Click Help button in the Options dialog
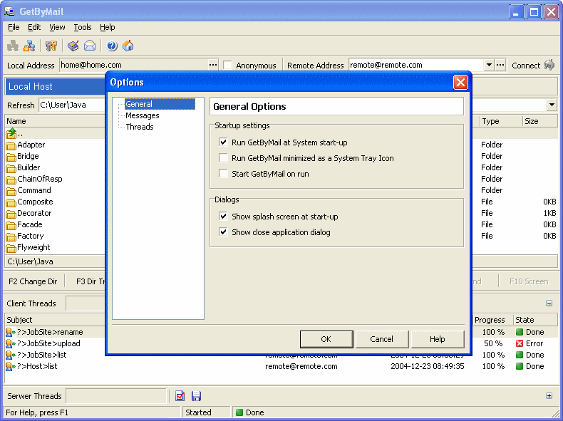Viewport: 563px width, 421px height. point(437,339)
